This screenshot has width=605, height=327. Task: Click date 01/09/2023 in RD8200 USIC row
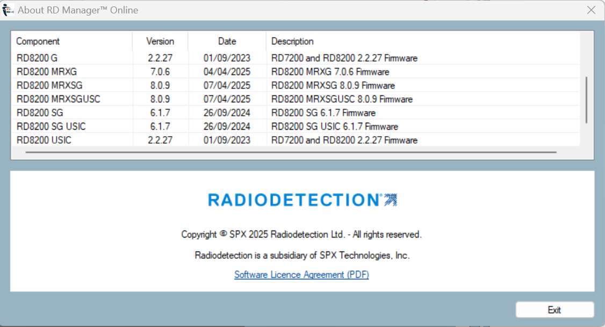(x=227, y=140)
